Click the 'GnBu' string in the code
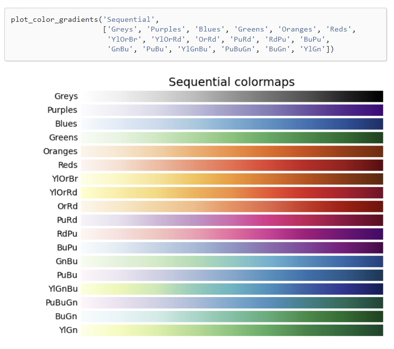394x349 pixels. point(120,49)
